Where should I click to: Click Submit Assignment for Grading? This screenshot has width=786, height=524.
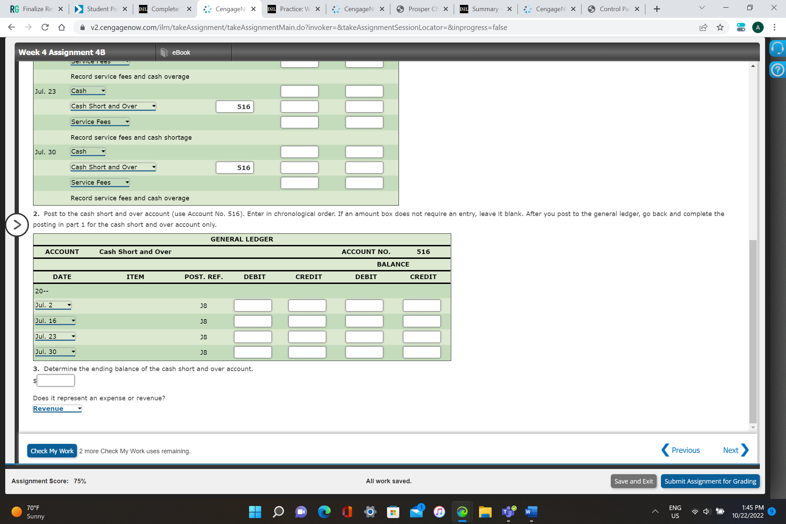(710, 481)
